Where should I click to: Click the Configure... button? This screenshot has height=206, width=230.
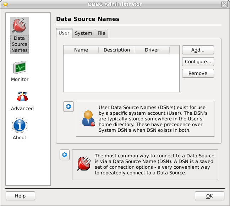(x=198, y=62)
